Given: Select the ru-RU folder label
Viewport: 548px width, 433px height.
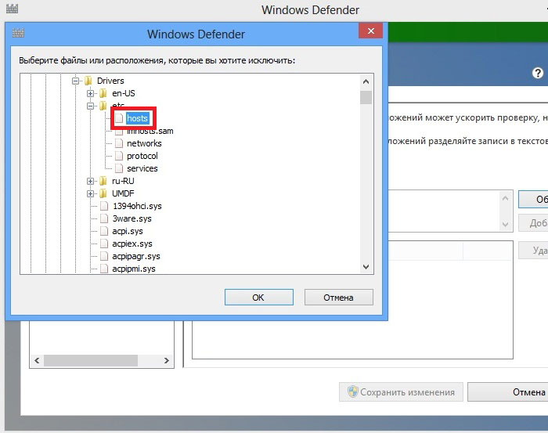Looking at the screenshot, I should [x=123, y=181].
